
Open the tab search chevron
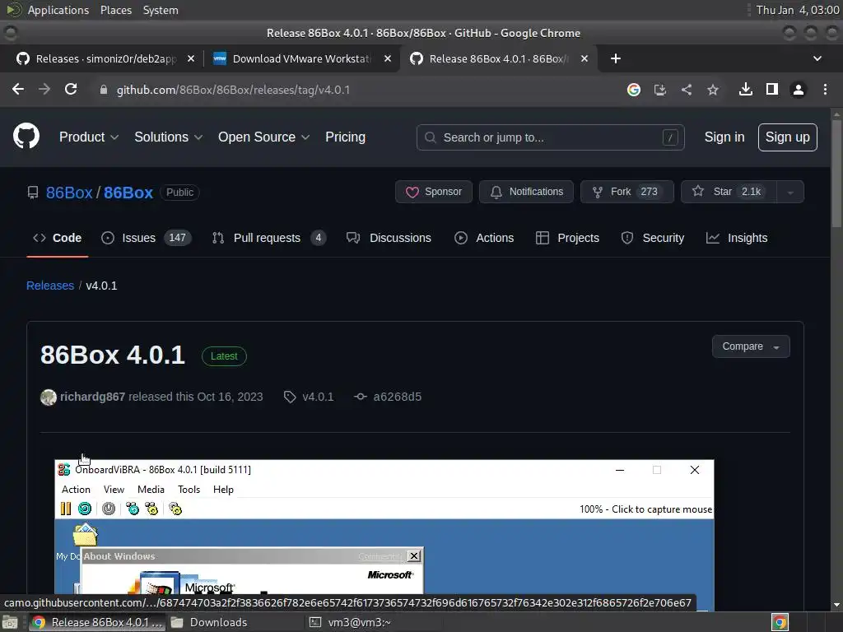tap(817, 58)
